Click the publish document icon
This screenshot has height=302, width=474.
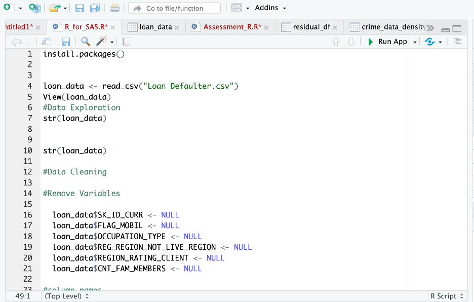(x=429, y=42)
